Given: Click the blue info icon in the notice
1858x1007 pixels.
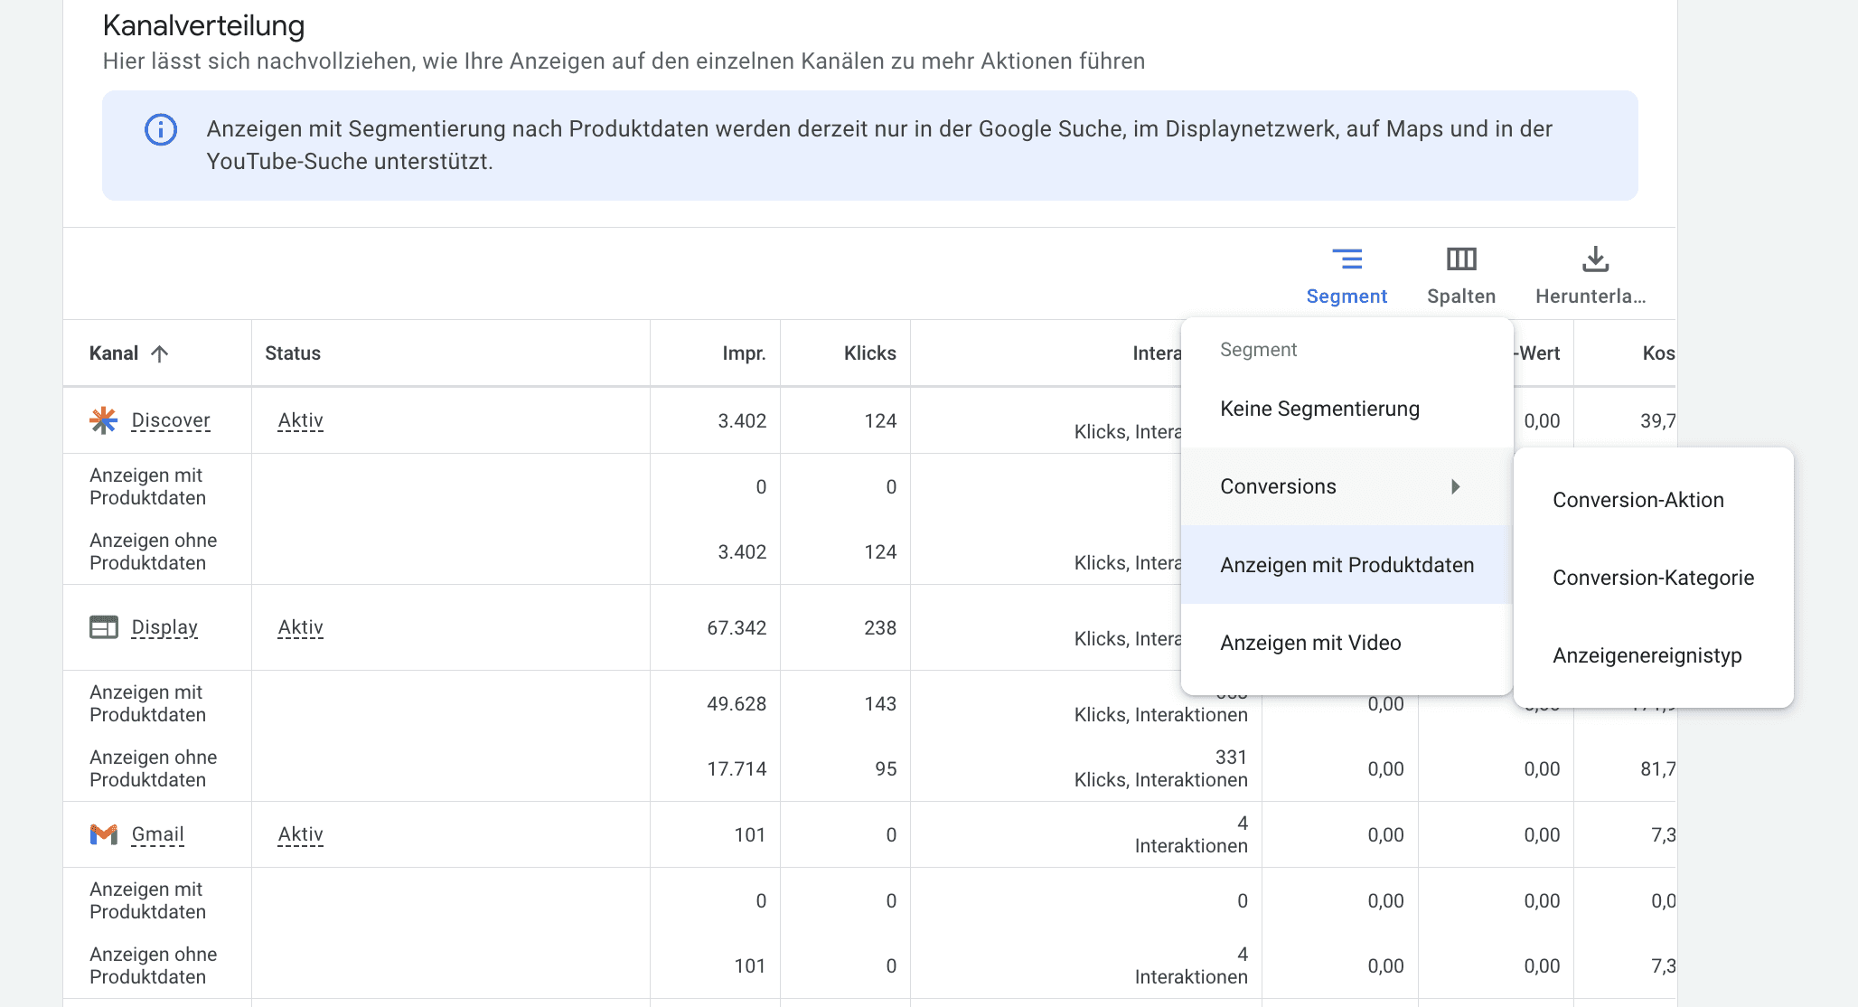Looking at the screenshot, I should pyautogui.click(x=160, y=129).
